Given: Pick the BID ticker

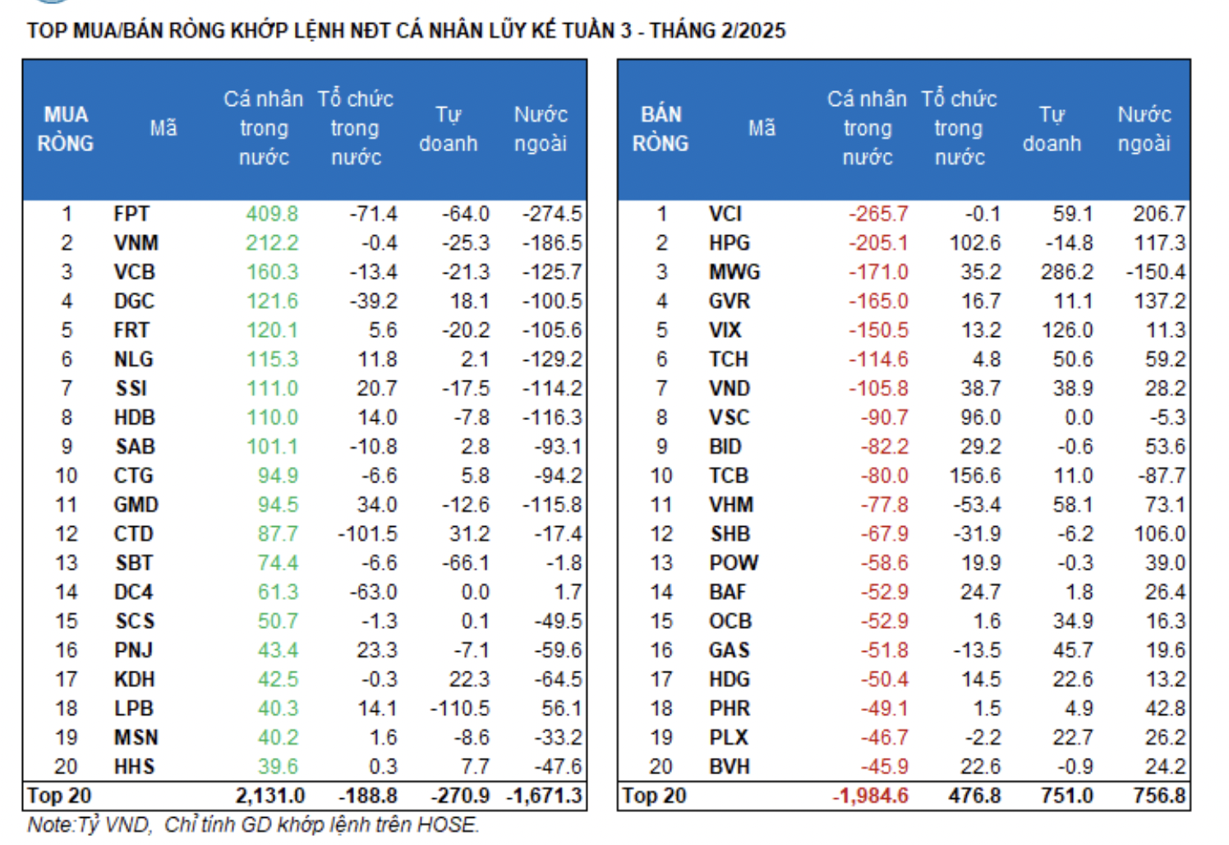Looking at the screenshot, I should pyautogui.click(x=725, y=447).
